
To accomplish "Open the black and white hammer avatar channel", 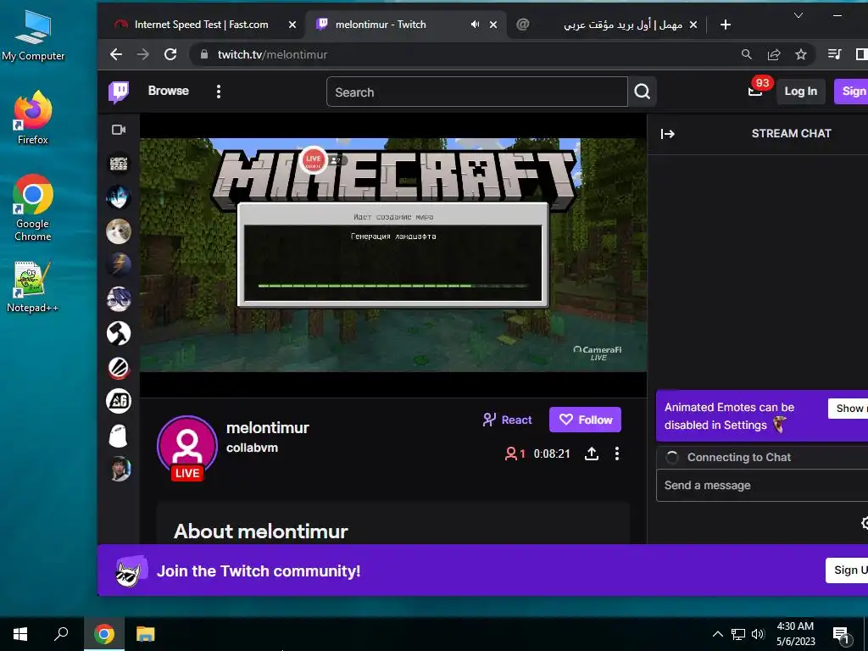I will (119, 333).
